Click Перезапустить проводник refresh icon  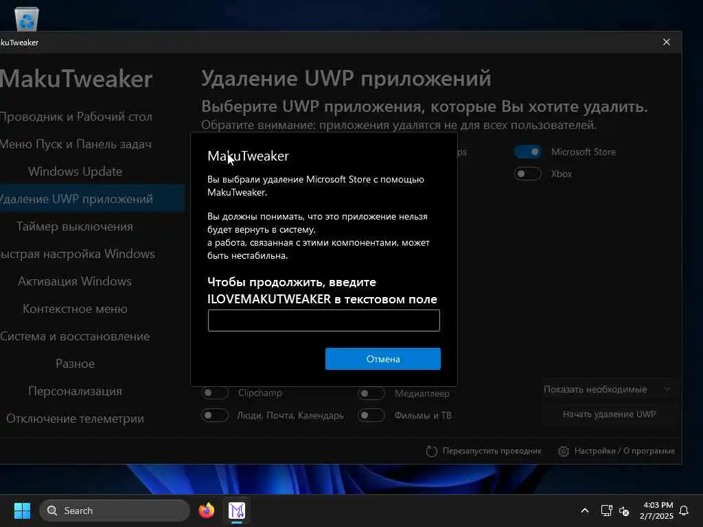click(x=431, y=452)
